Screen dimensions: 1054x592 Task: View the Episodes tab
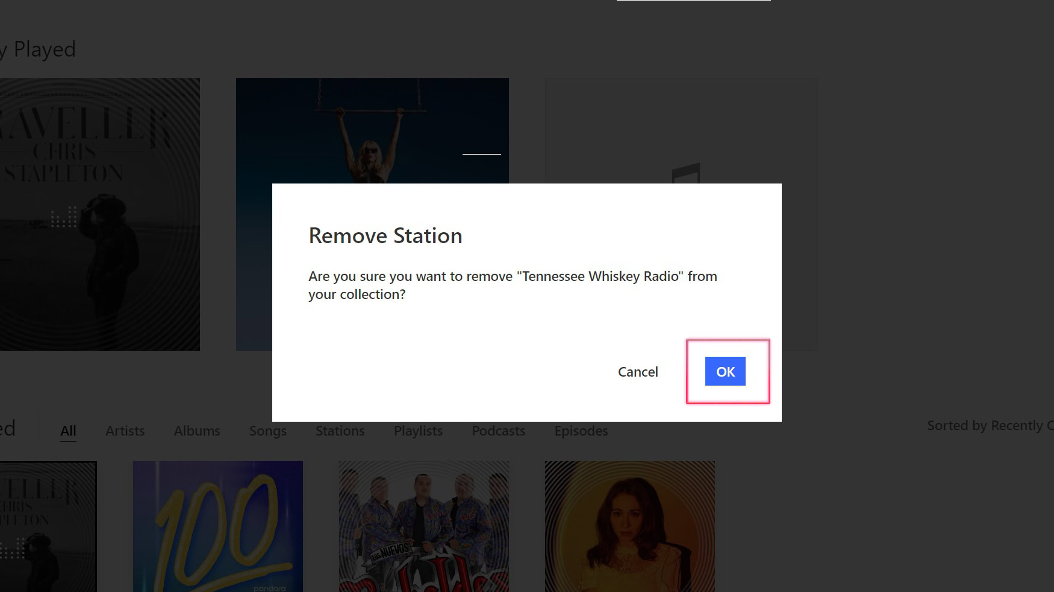(581, 431)
